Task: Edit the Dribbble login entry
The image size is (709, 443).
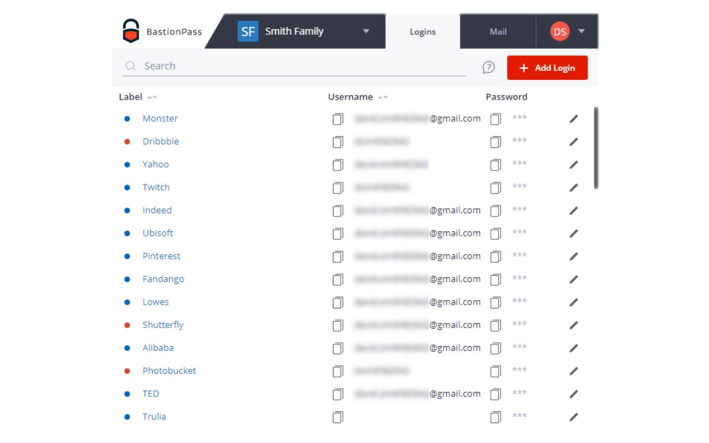Action: pyautogui.click(x=574, y=142)
